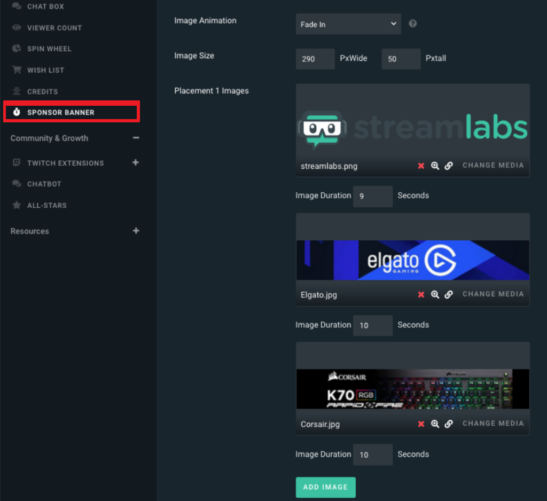Click the Corsair K70 banner thumbnail
The height and width of the screenshot is (501, 547).
(x=413, y=389)
